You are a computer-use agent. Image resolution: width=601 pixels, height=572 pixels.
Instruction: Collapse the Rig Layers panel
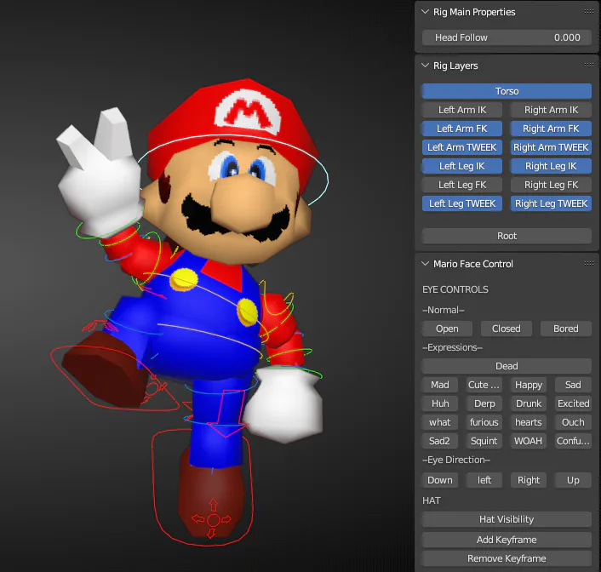pyautogui.click(x=425, y=66)
